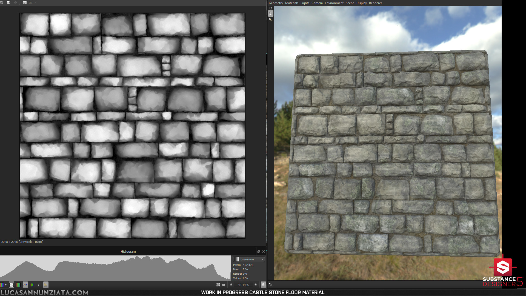The image size is (526, 296).
Task: Open the Renderer menu
Action: tap(375, 3)
